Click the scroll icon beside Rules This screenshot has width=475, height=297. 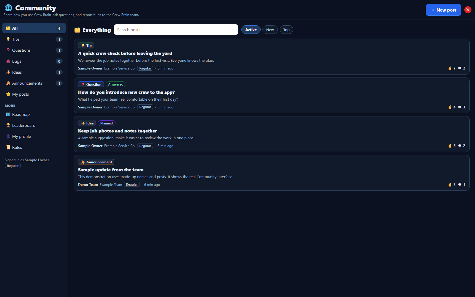pos(8,147)
